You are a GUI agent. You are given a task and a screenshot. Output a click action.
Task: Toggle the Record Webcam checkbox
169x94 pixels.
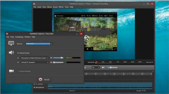tap(18, 71)
